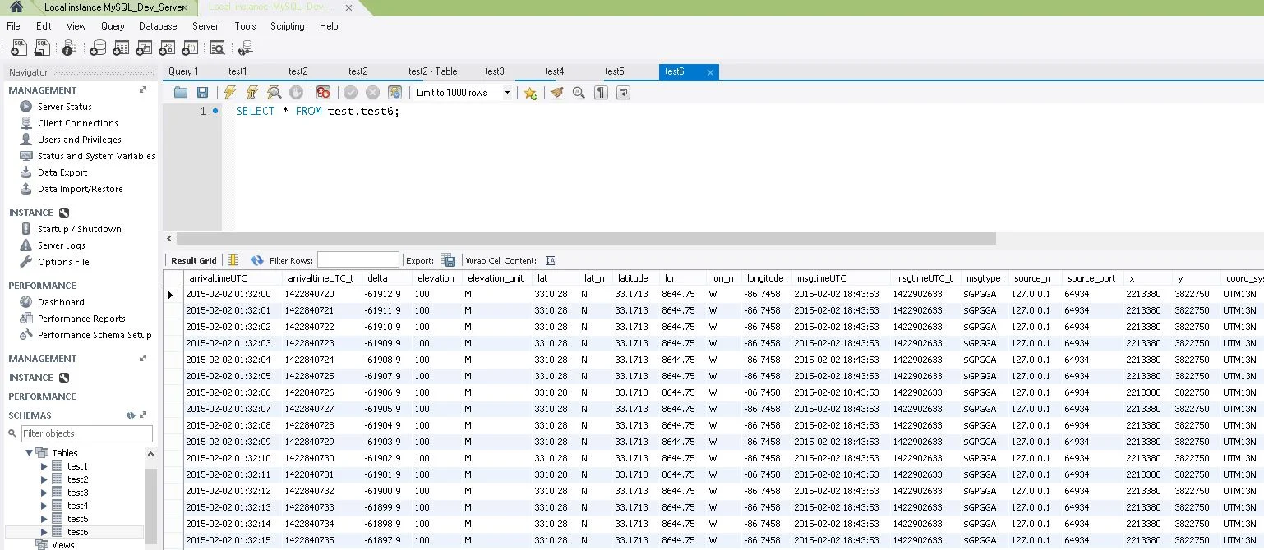Beautify the query with the broom icon
This screenshot has width=1264, height=550.
pyautogui.click(x=557, y=93)
